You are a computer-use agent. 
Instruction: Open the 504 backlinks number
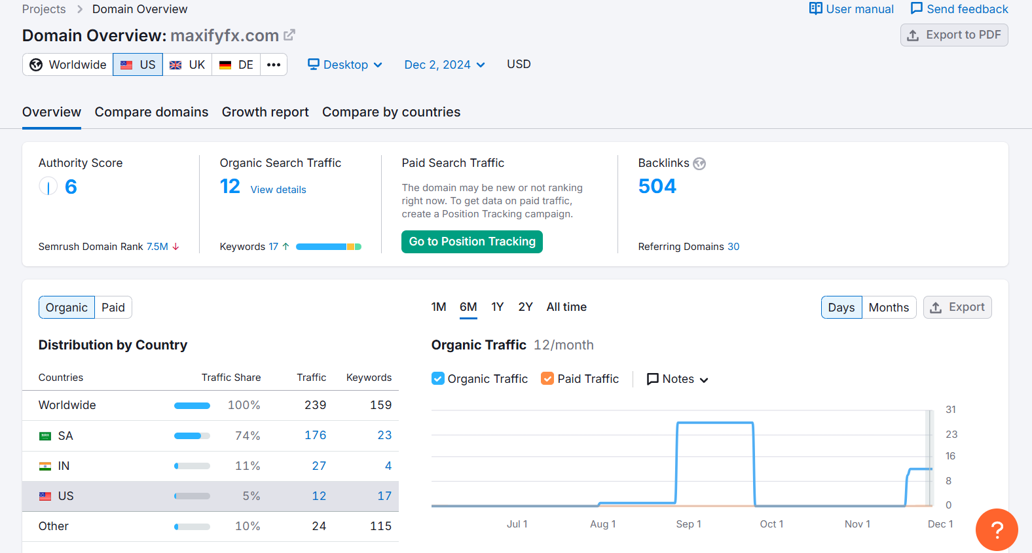[657, 187]
